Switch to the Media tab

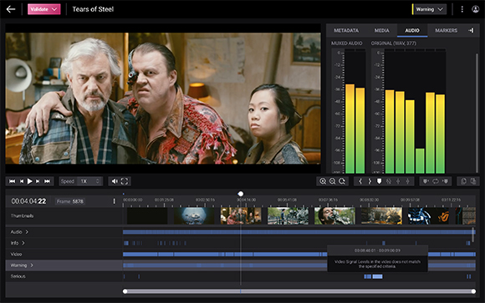pos(381,30)
